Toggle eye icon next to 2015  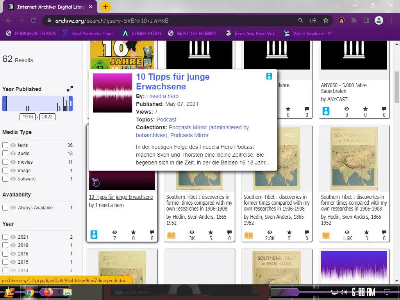pyautogui.click(x=13, y=262)
